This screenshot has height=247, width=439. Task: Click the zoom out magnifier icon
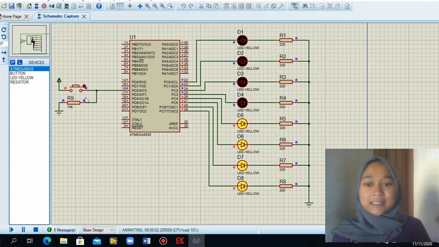coord(155,6)
